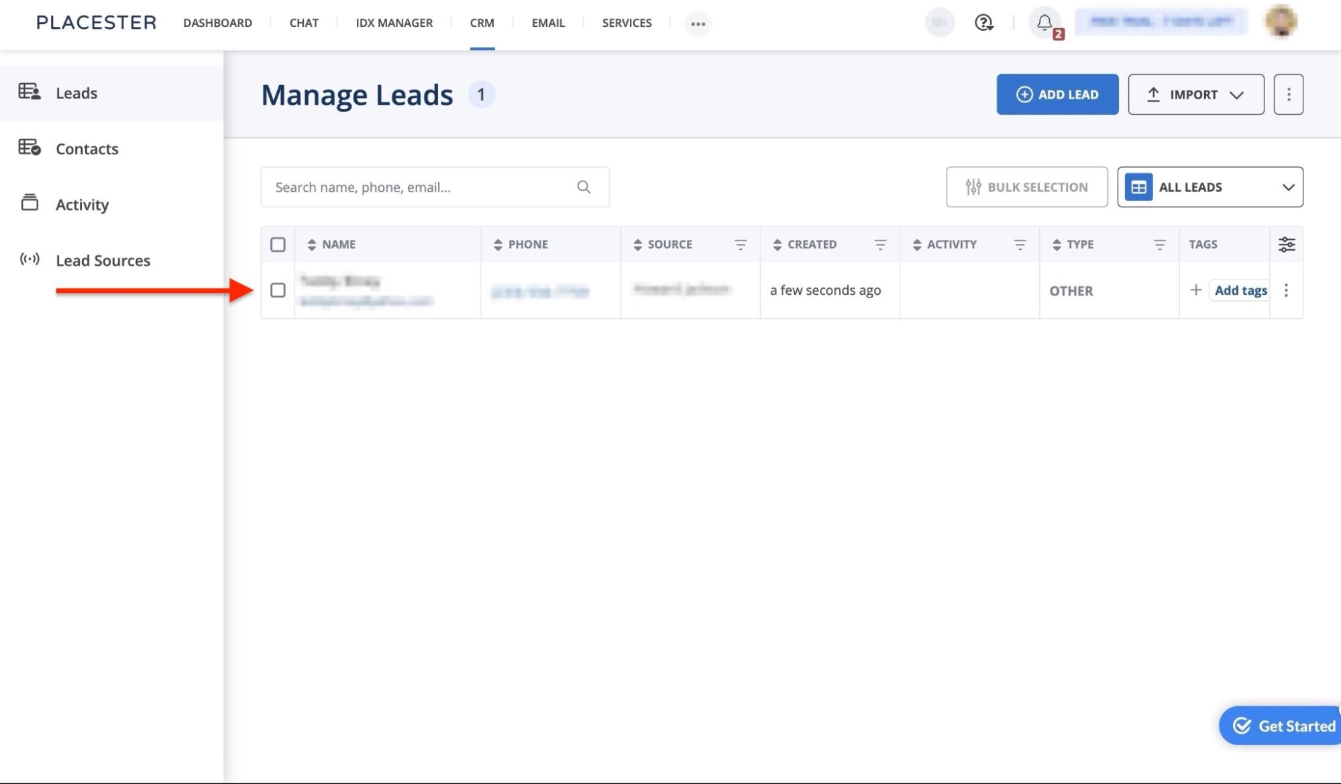Click the video camera icon

pyautogui.click(x=939, y=23)
